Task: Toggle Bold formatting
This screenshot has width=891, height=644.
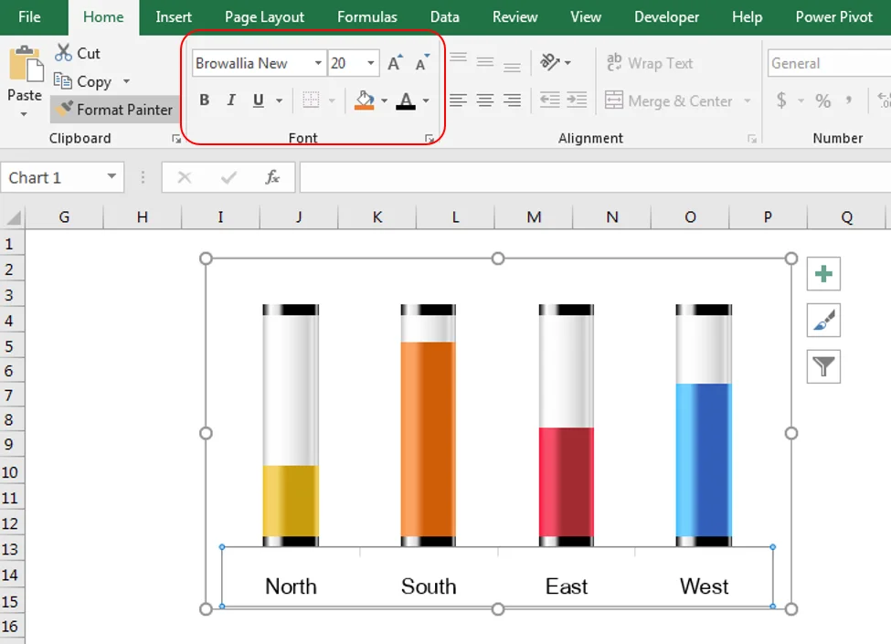Action: [x=205, y=100]
